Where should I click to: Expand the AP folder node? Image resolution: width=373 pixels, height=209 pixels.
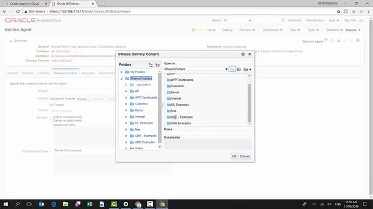pos(126,91)
